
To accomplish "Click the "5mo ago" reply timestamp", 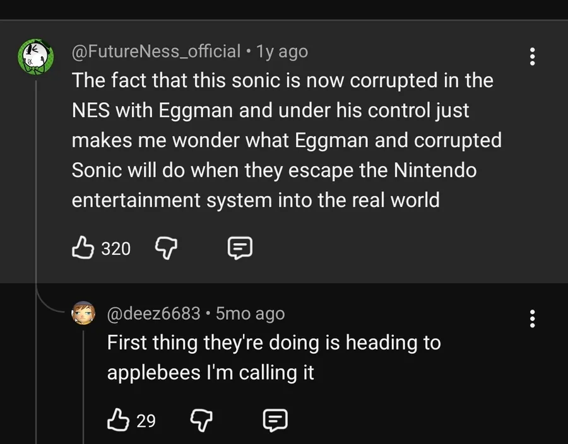I will [x=250, y=313].
